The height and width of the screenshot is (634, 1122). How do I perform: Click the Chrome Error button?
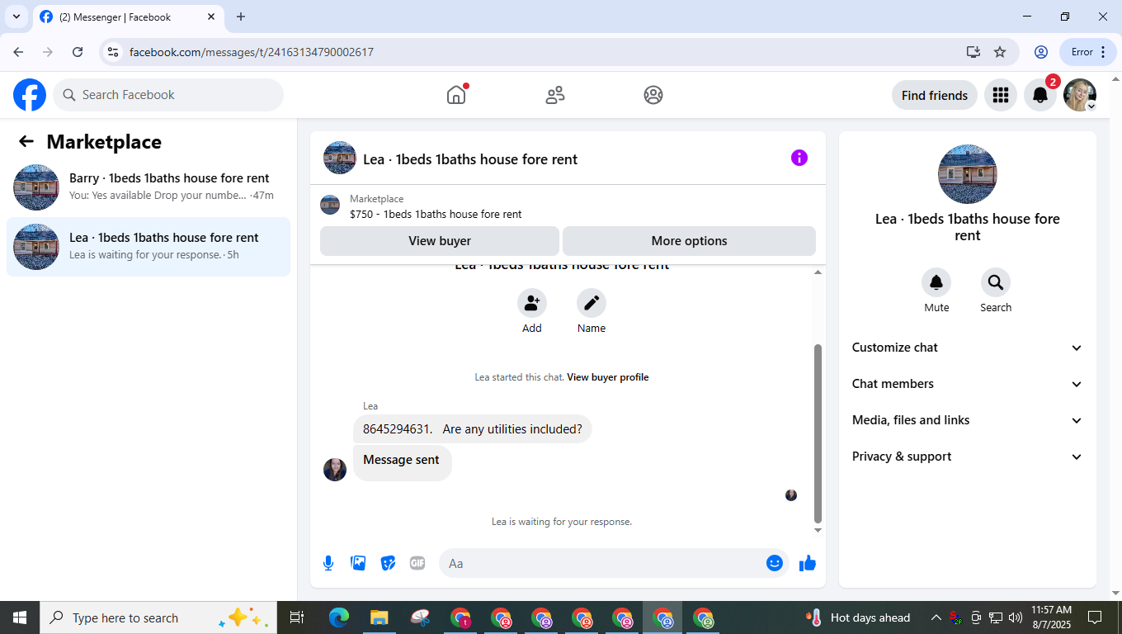pos(1087,52)
